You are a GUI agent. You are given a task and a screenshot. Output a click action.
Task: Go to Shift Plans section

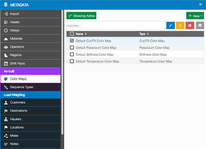coord(30,64)
